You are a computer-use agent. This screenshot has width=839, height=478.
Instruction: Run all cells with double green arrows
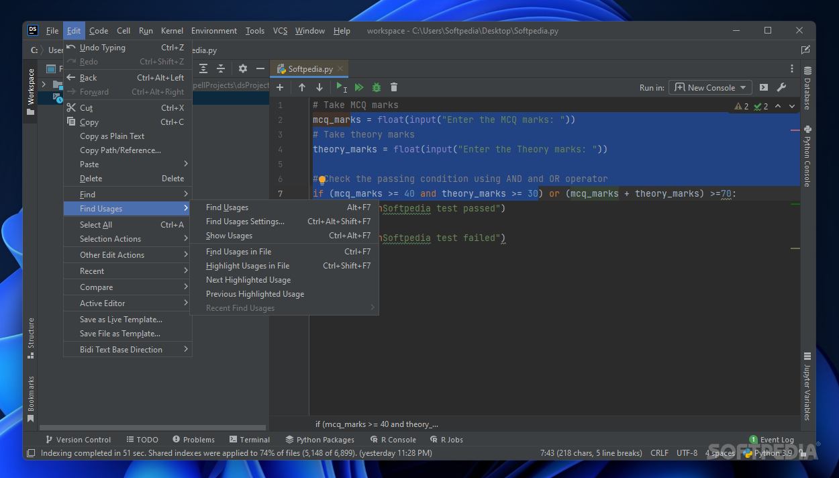pos(359,88)
